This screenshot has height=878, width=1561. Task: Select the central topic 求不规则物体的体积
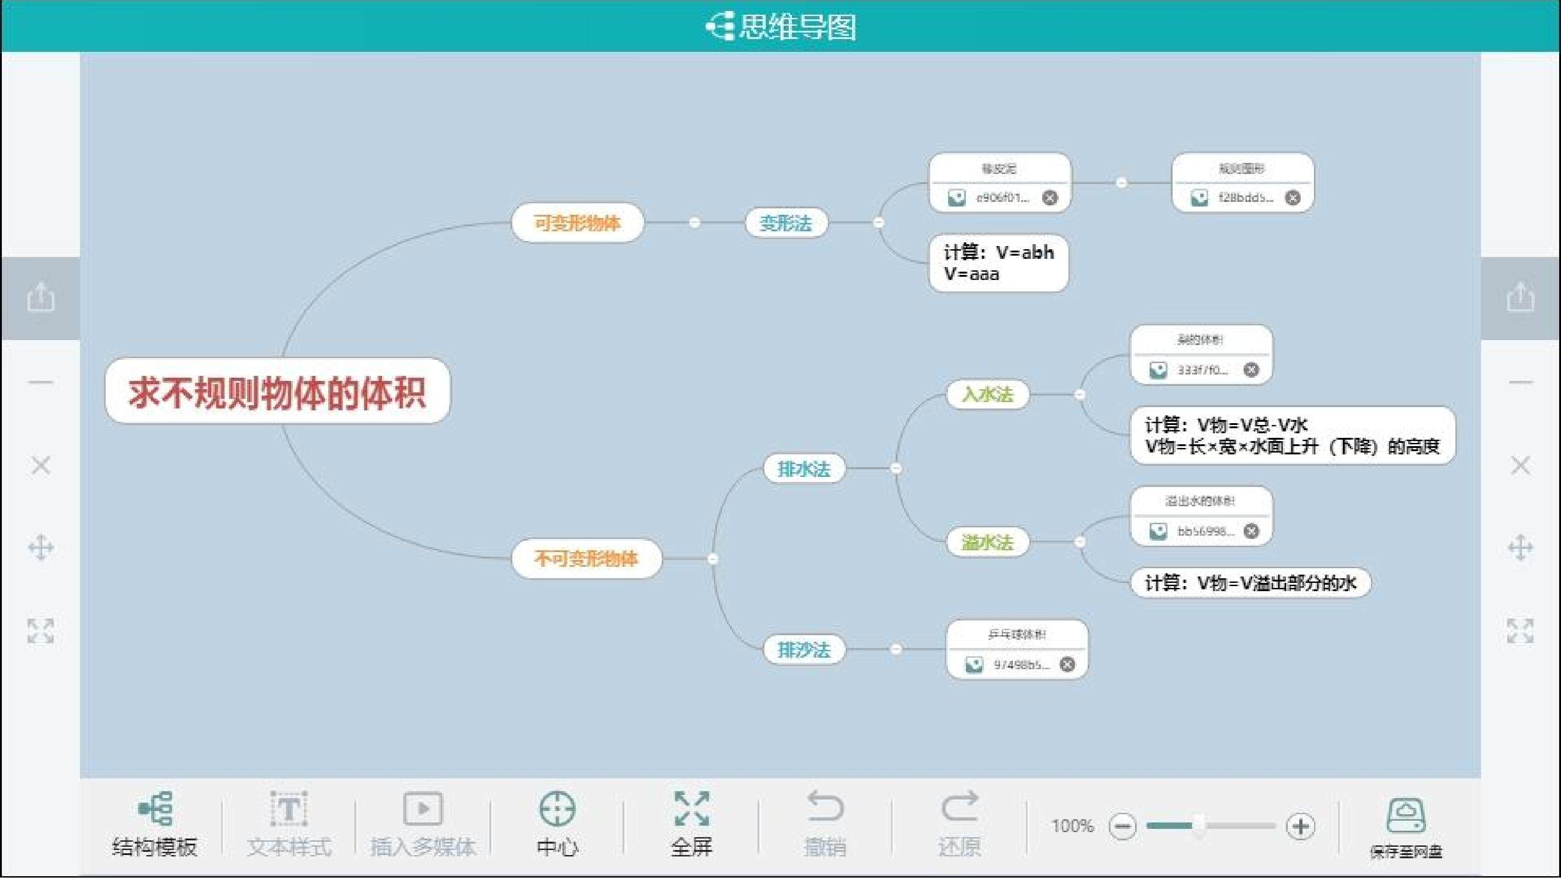click(x=277, y=392)
